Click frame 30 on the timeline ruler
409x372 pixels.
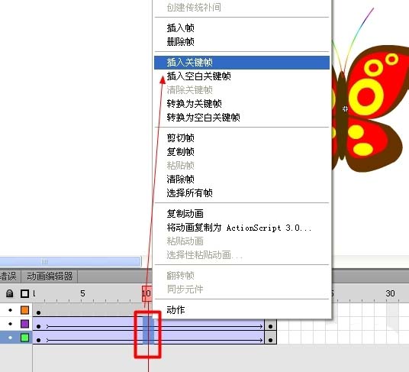(x=390, y=293)
